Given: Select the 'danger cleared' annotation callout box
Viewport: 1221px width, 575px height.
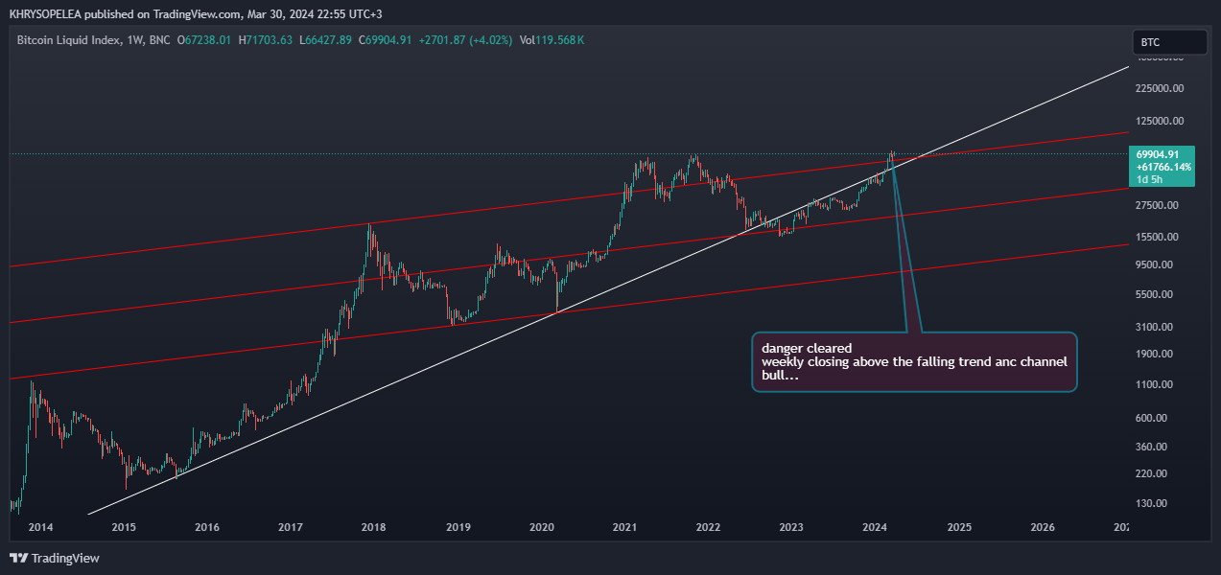Looking at the screenshot, I should pos(914,361).
